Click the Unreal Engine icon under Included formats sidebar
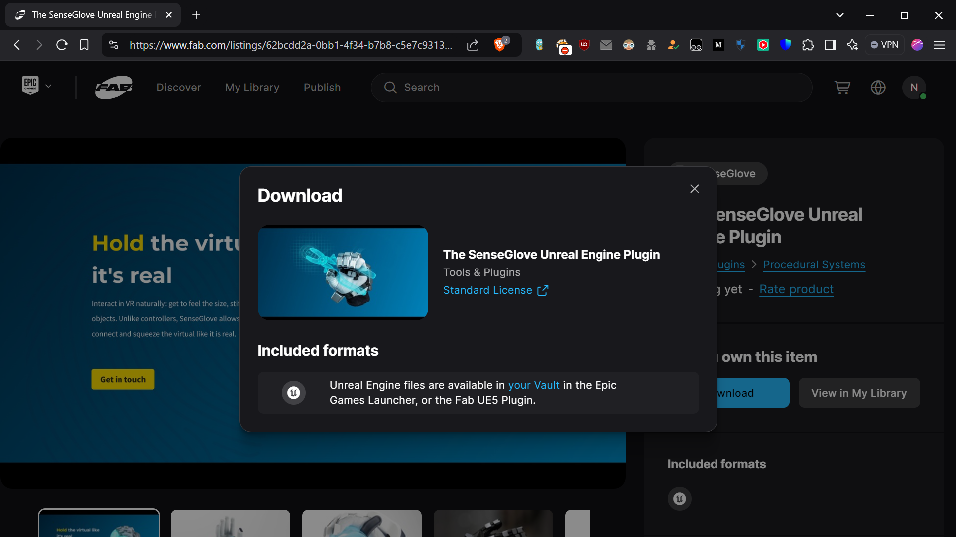 pyautogui.click(x=679, y=499)
